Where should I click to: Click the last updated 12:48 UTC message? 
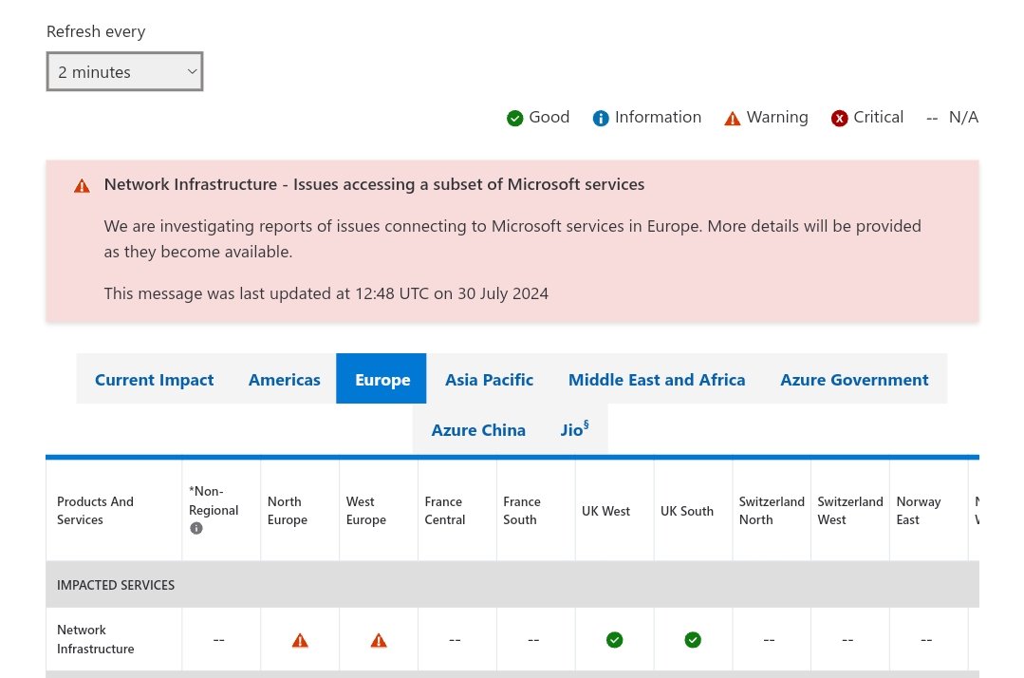pyautogui.click(x=326, y=293)
